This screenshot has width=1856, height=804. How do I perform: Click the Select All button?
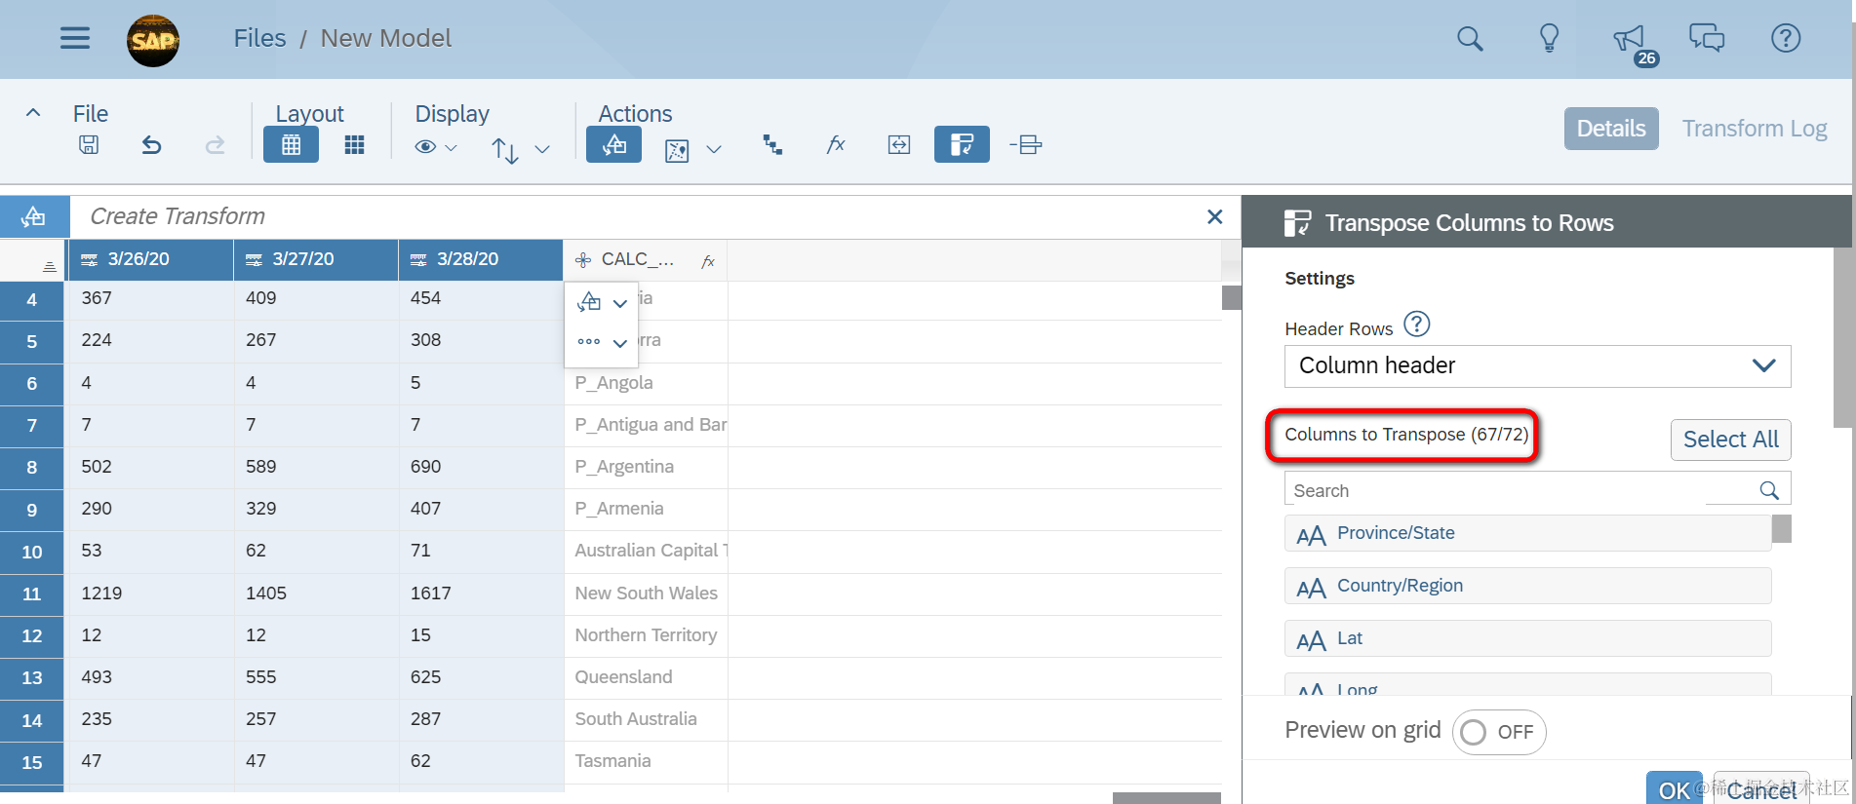pos(1730,440)
